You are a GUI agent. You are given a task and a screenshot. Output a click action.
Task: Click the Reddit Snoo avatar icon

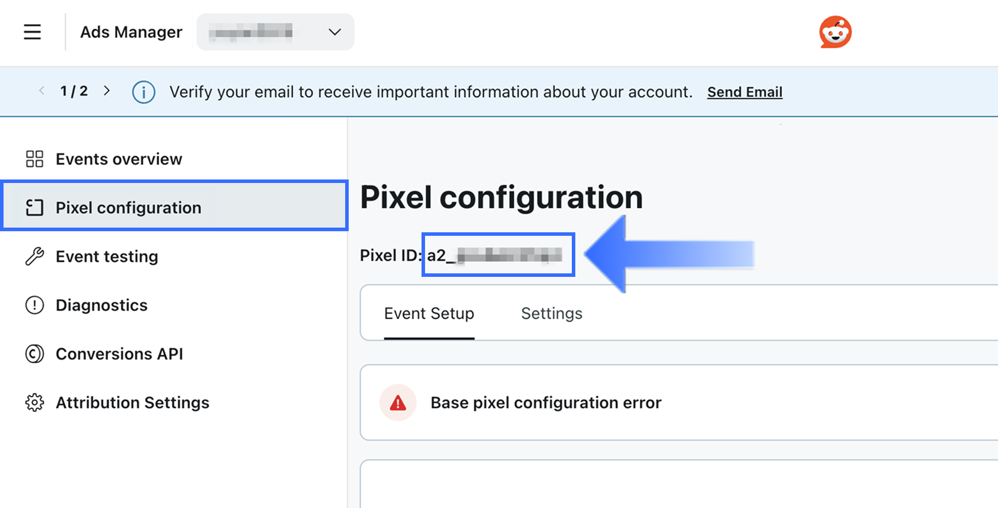pos(835,32)
